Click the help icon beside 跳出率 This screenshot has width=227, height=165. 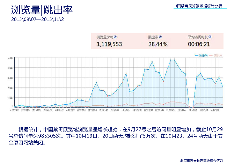point(160,37)
